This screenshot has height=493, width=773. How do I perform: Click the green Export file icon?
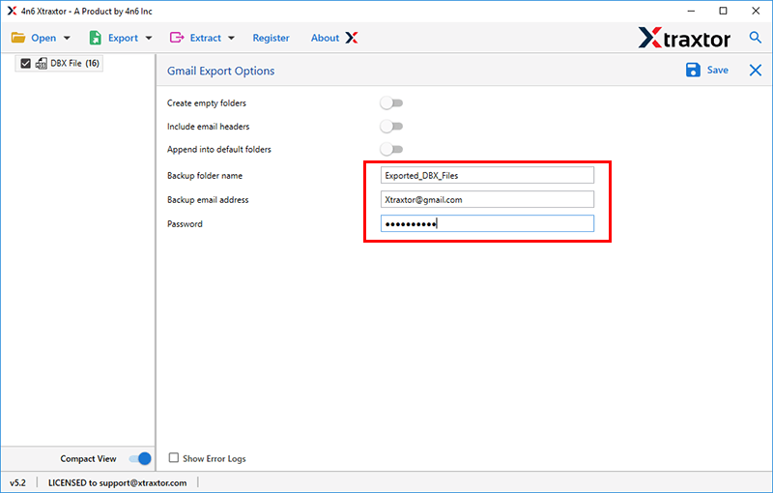pyautogui.click(x=95, y=38)
